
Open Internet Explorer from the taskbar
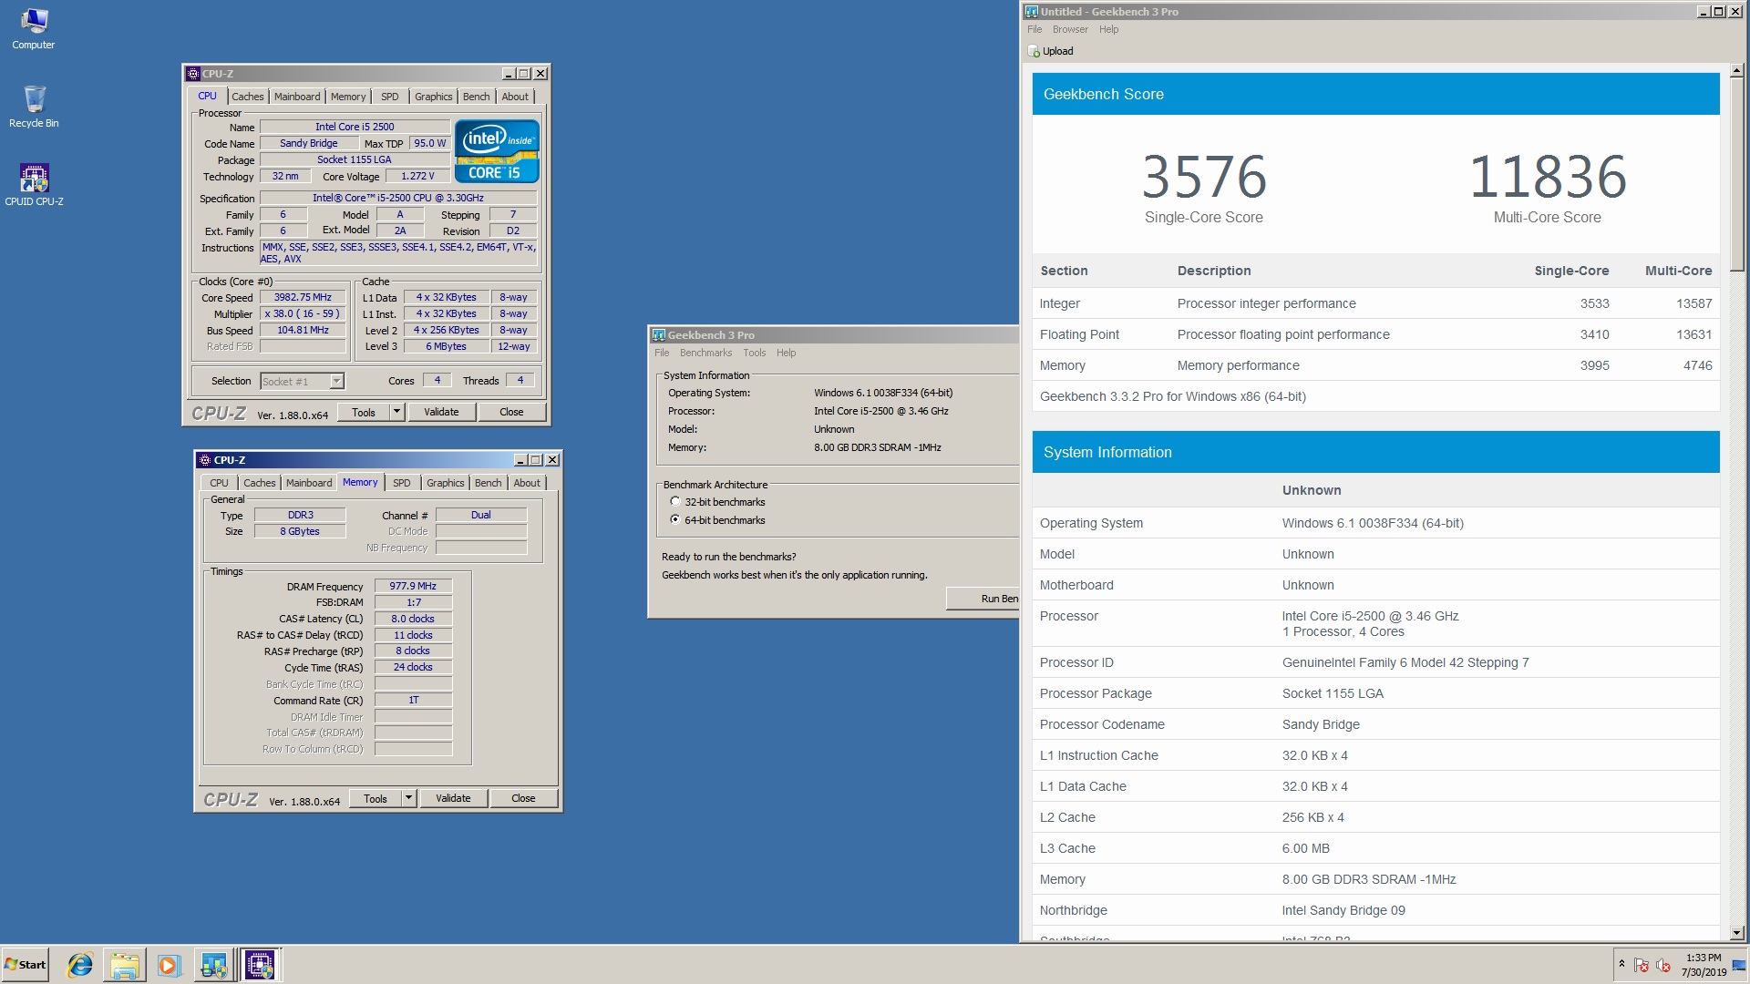point(80,965)
